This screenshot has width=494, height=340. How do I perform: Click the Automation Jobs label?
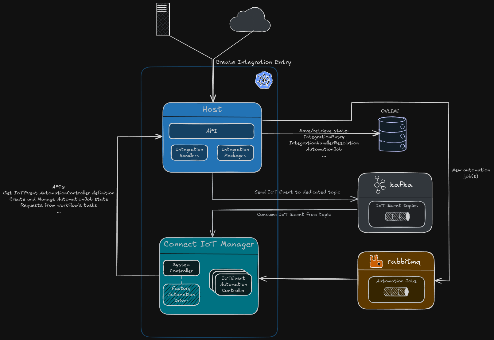tap(396, 281)
